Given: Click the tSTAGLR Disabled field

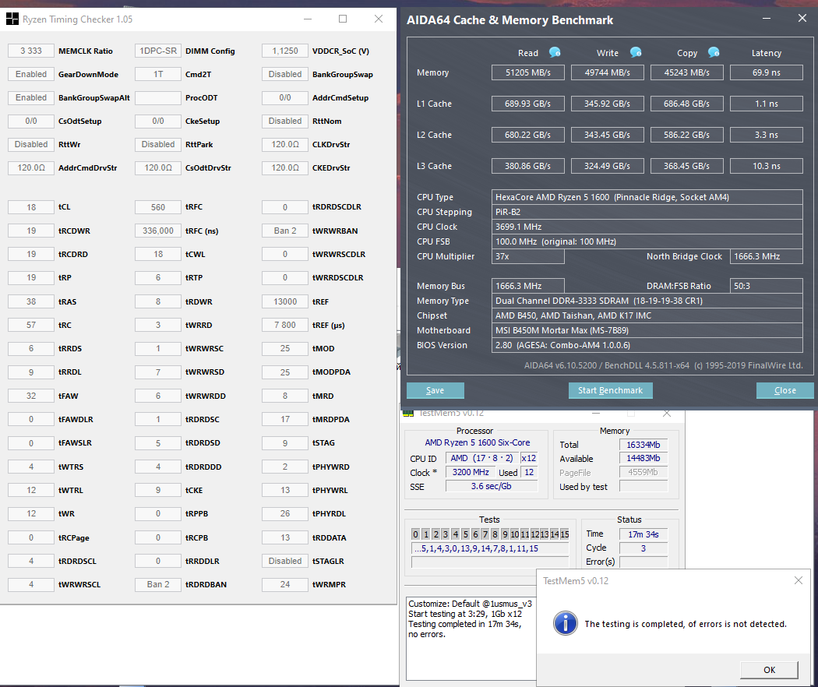Looking at the screenshot, I should click(x=285, y=561).
